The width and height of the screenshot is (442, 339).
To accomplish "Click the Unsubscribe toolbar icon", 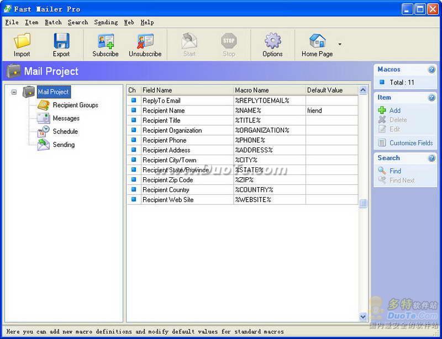I will click(145, 41).
